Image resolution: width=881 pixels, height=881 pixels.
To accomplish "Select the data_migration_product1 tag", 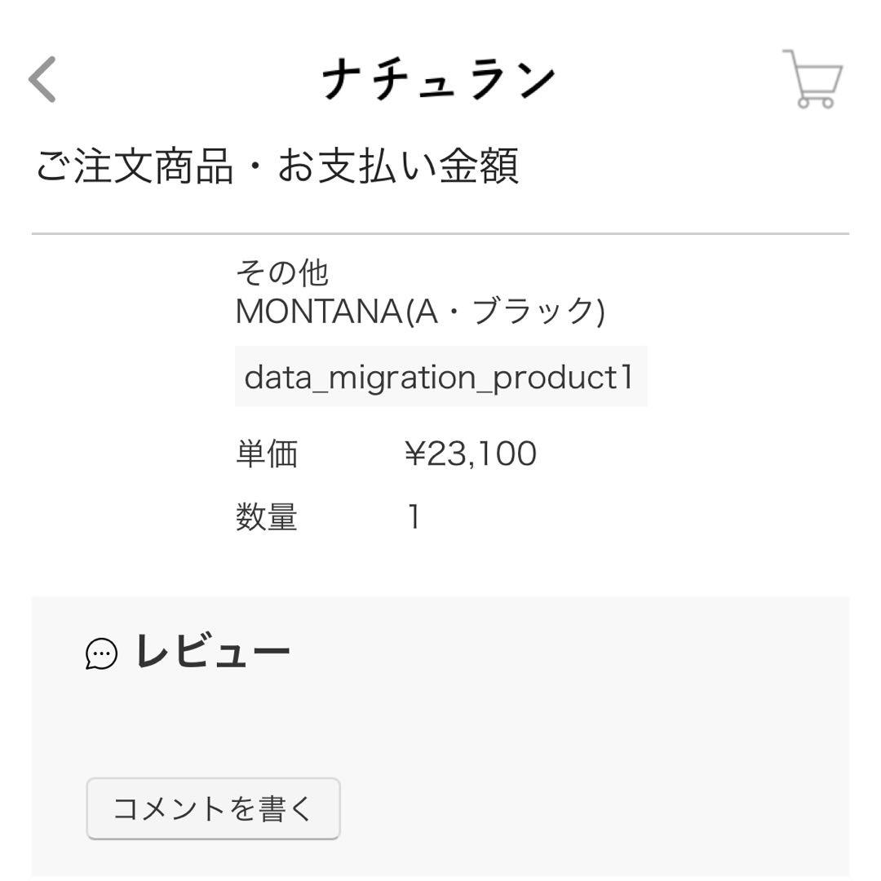I will pos(440,377).
